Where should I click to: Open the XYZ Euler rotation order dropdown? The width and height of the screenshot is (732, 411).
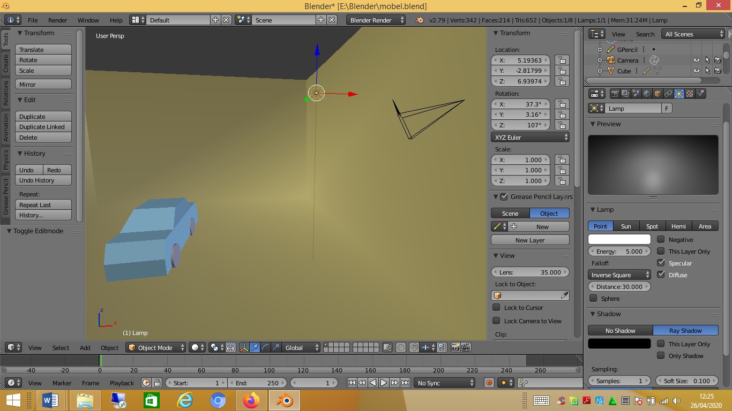529,137
